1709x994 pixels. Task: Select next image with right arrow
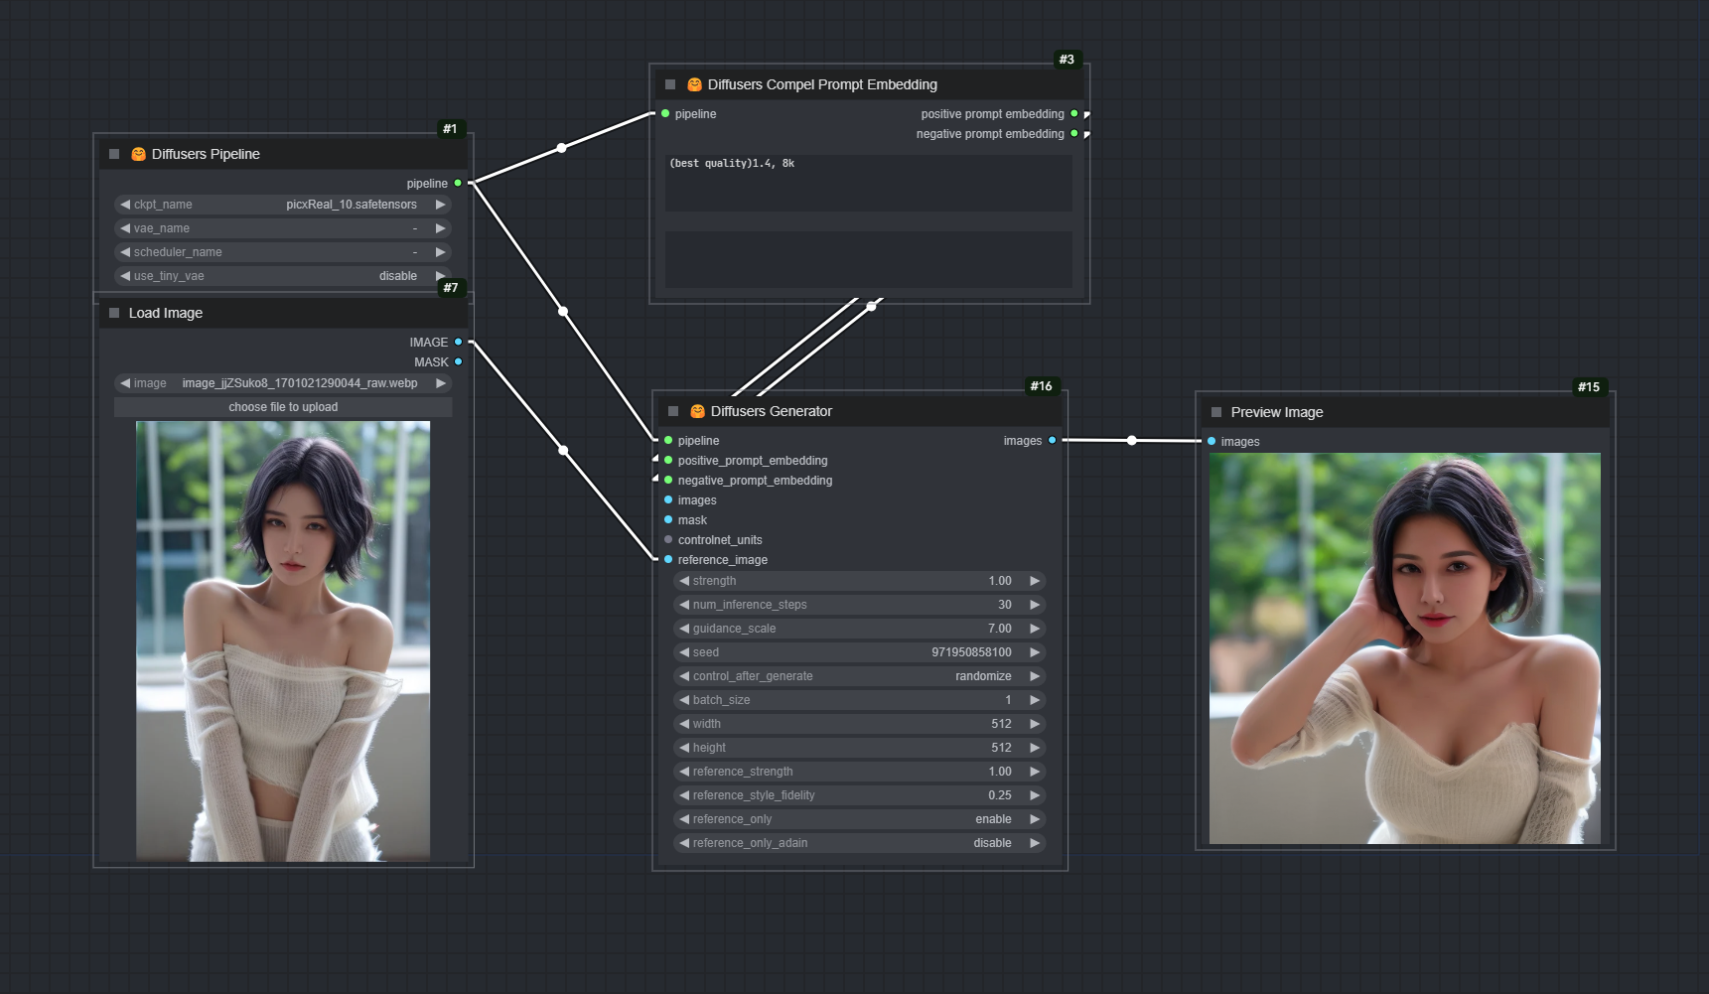440,383
